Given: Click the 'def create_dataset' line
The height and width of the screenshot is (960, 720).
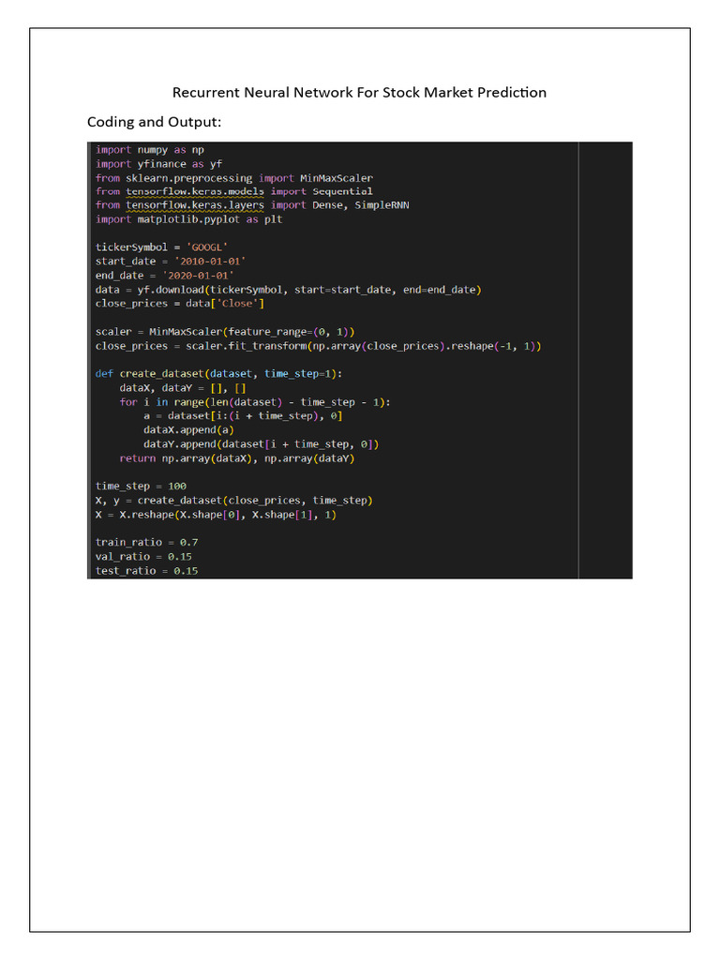Looking at the screenshot, I should point(219,373).
